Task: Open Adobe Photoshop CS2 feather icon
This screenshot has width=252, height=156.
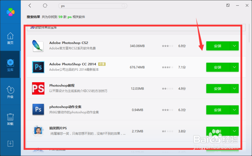Action: click(x=38, y=46)
